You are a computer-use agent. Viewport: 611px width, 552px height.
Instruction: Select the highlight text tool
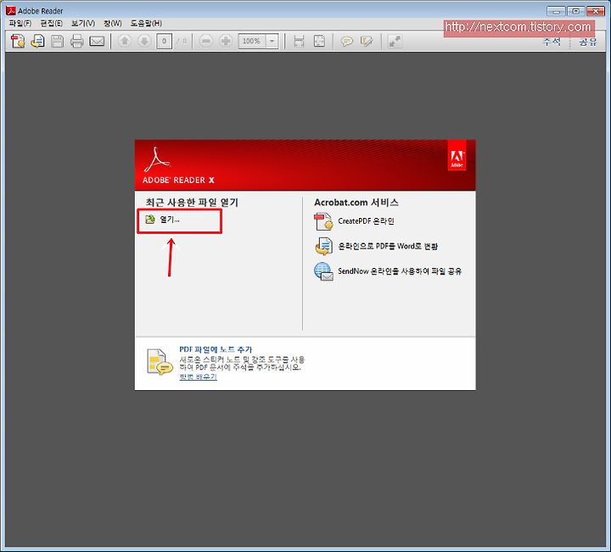[367, 41]
